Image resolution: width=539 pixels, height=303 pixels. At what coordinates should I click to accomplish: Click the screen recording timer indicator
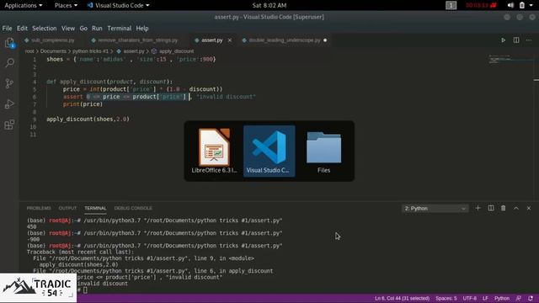coord(481,5)
